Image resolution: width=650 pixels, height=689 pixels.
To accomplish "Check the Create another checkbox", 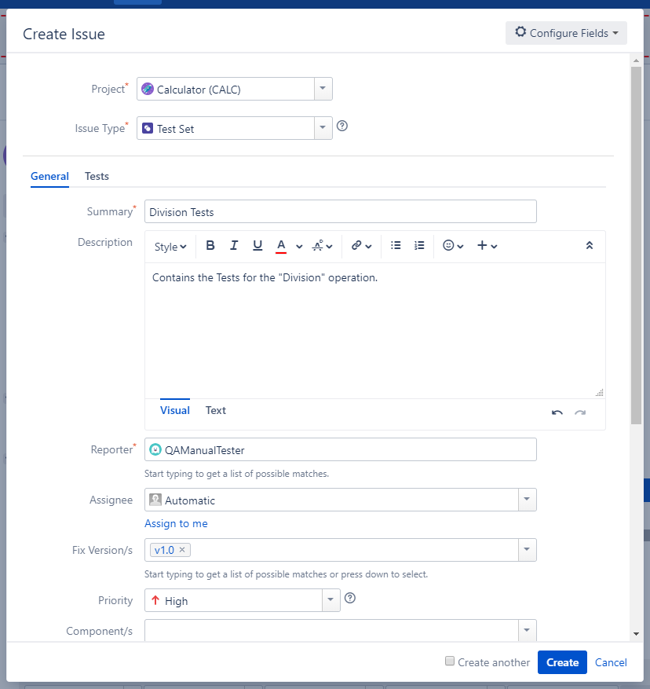I will click(x=450, y=661).
